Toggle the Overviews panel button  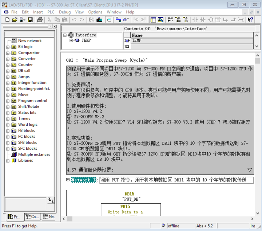tap(153, 20)
